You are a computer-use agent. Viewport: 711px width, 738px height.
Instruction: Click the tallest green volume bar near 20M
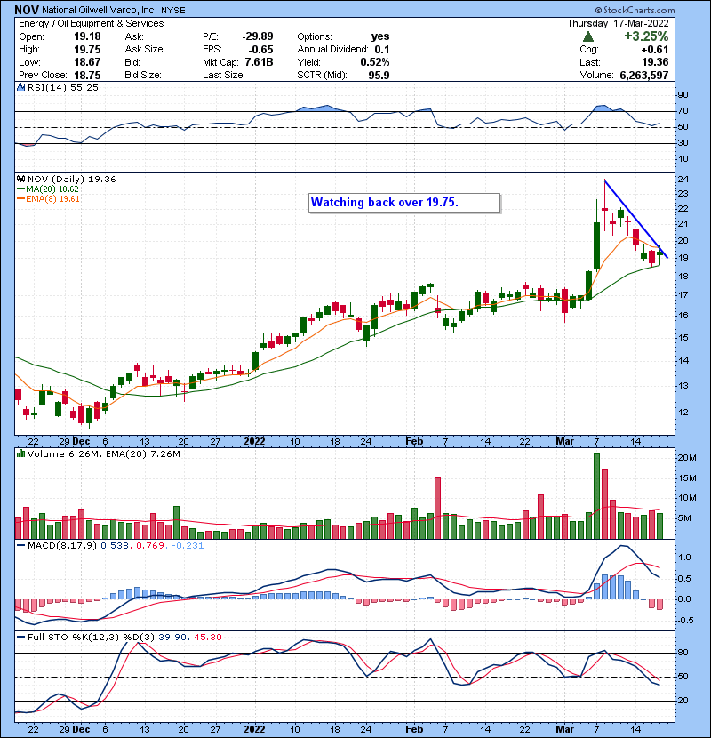[596, 496]
